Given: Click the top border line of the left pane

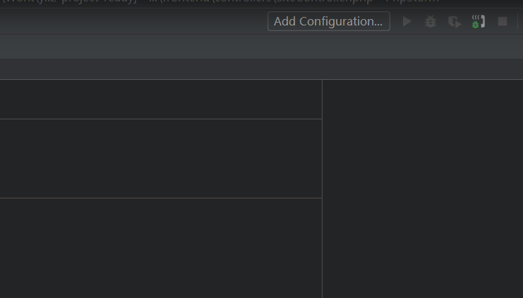Looking at the screenshot, I should 161,80.
